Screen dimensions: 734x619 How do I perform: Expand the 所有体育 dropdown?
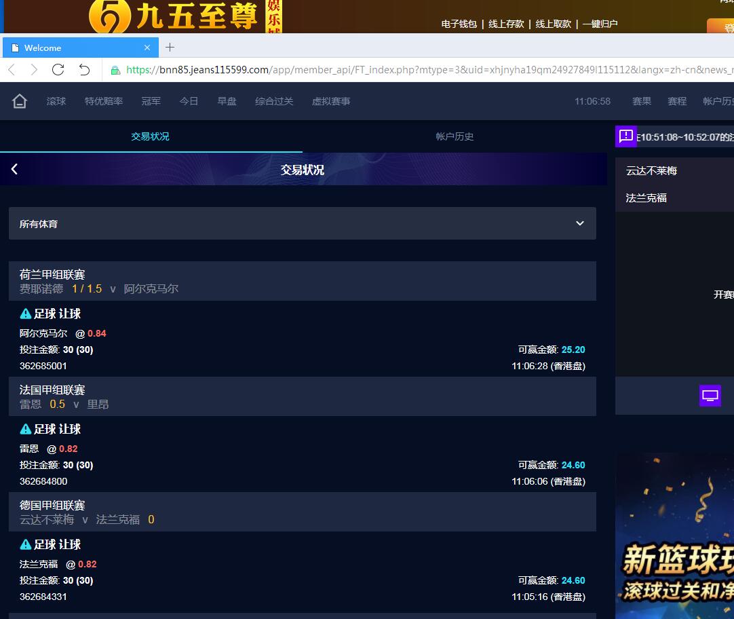pyautogui.click(x=303, y=223)
